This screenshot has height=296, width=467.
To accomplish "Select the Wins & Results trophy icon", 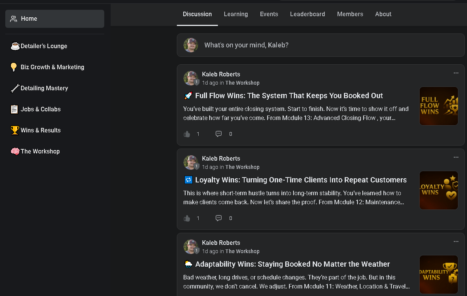I will click(x=15, y=130).
